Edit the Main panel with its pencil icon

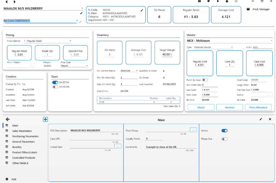pos(261,119)
